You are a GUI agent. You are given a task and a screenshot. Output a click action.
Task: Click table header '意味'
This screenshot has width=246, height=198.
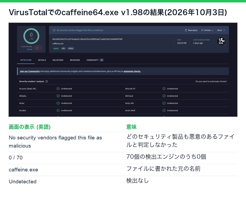[131, 127]
